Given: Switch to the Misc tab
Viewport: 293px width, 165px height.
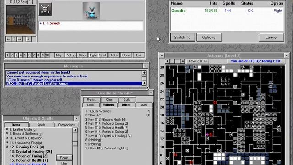Looking at the screenshot, I should pyautogui.click(x=126, y=105).
